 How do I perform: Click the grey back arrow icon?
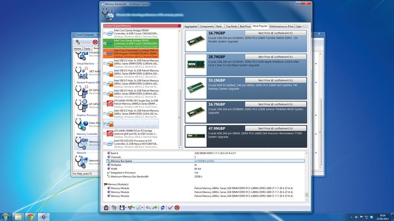(148, 208)
